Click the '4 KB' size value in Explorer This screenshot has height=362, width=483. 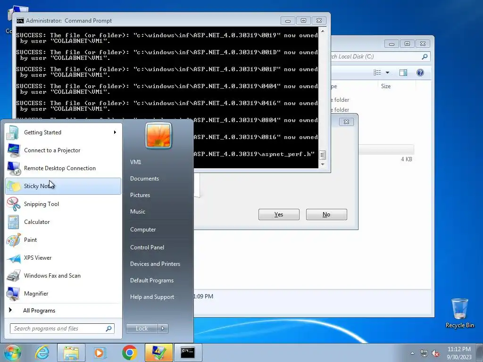406,159
